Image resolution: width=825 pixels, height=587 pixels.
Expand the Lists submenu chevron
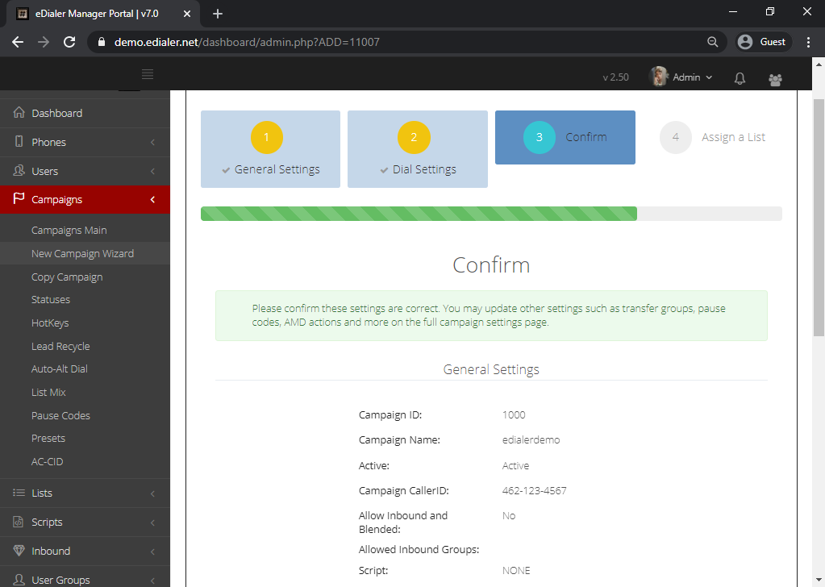[152, 493]
